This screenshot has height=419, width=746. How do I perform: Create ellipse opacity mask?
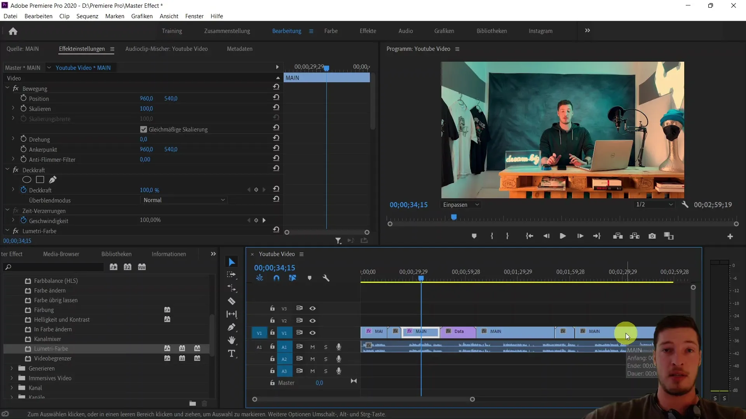26,180
